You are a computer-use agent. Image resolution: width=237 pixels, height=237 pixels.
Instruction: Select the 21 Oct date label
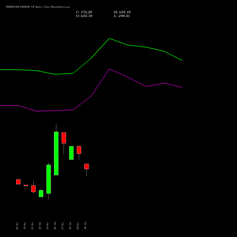(32, 226)
